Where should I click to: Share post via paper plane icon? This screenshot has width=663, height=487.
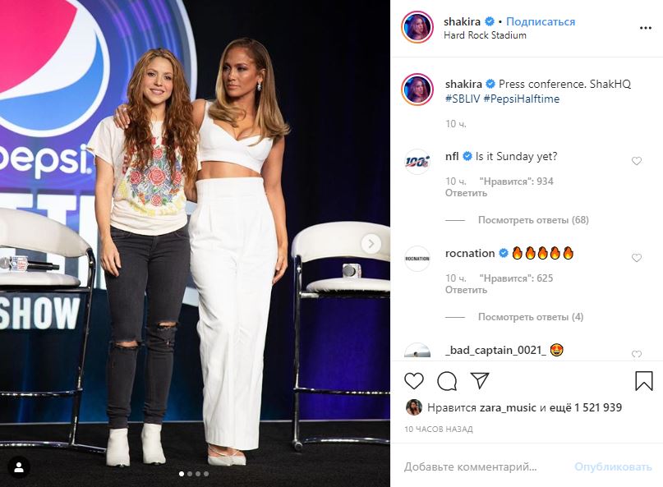coord(480,380)
